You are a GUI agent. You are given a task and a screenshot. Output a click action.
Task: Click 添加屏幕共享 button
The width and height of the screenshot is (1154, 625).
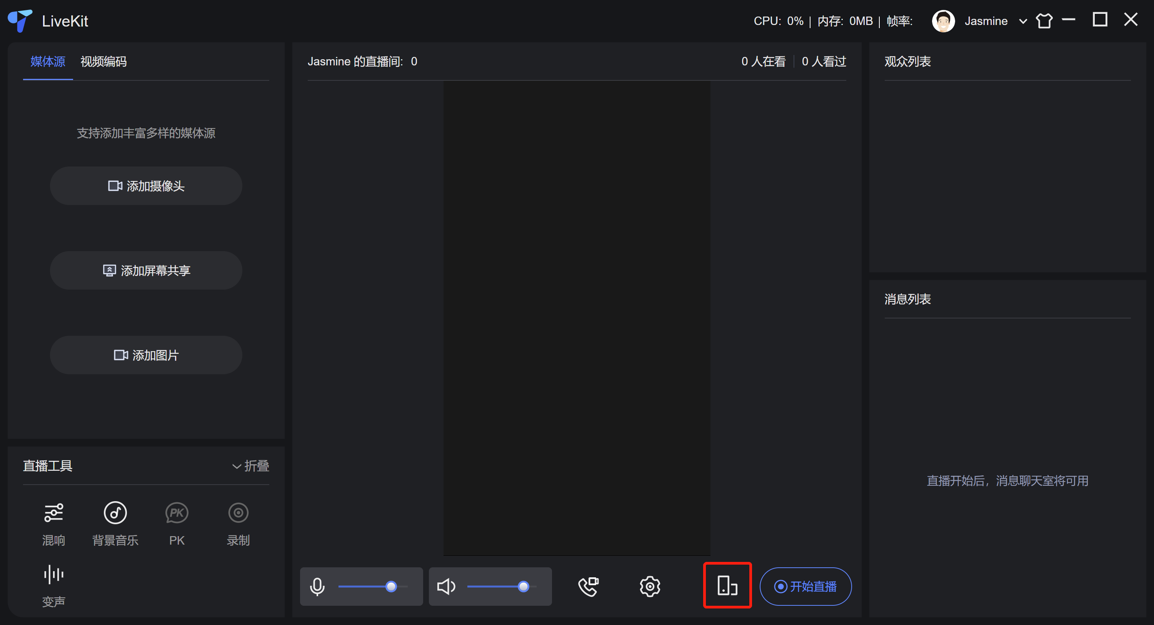[x=146, y=271]
